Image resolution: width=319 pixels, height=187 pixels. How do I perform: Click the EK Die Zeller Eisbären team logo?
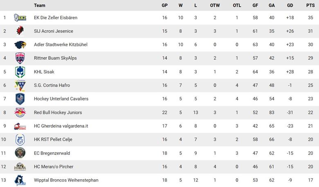20,18
